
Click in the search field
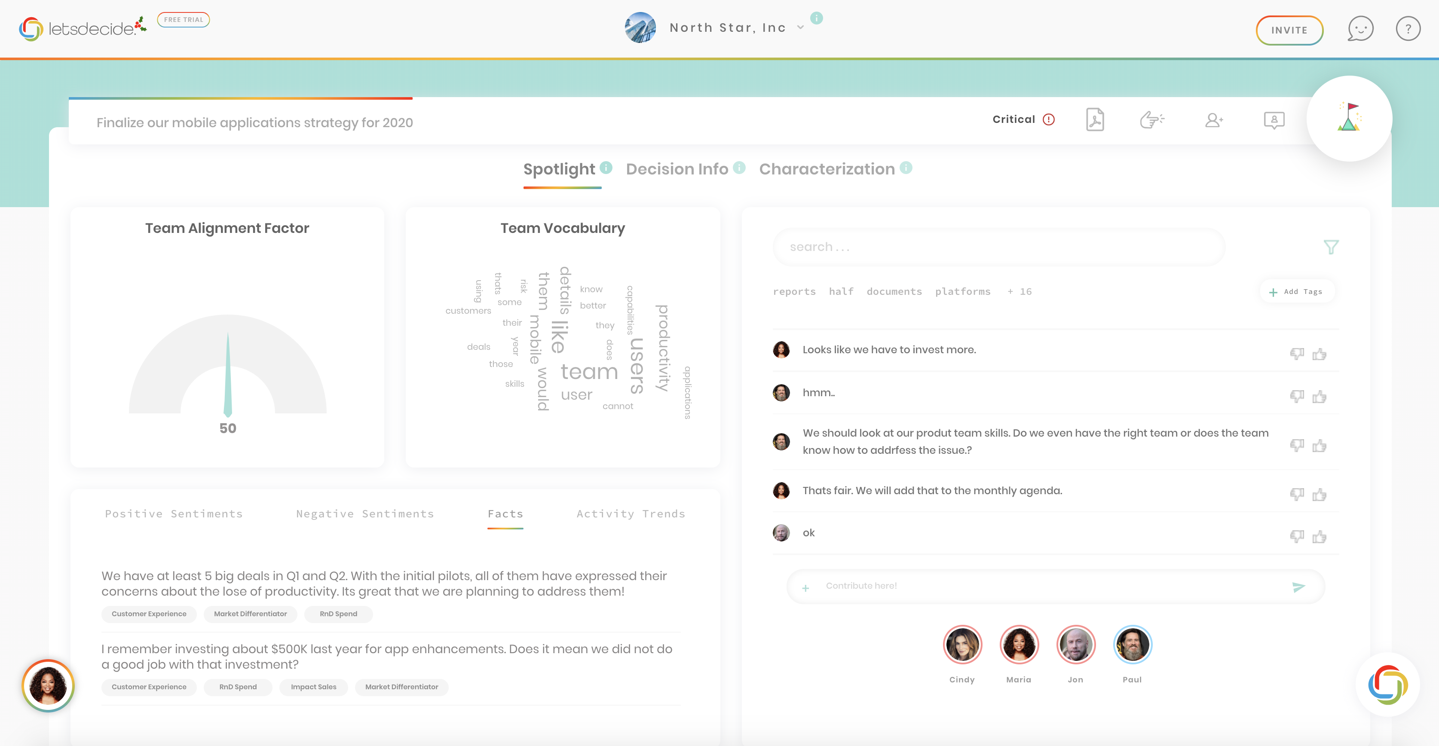999,247
